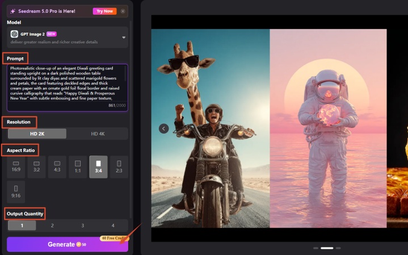Click the 861/2000 character counter

(117, 105)
